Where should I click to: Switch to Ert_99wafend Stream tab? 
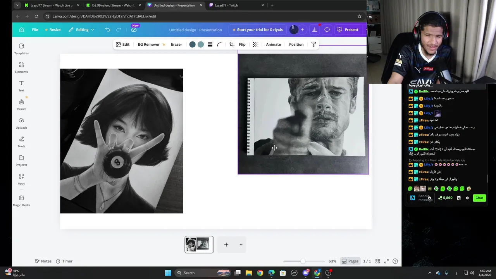[x=114, y=5]
